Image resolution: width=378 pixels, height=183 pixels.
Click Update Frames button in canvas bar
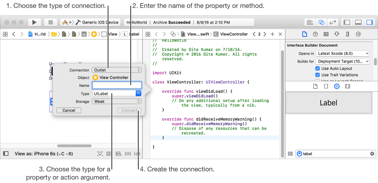[100, 154]
